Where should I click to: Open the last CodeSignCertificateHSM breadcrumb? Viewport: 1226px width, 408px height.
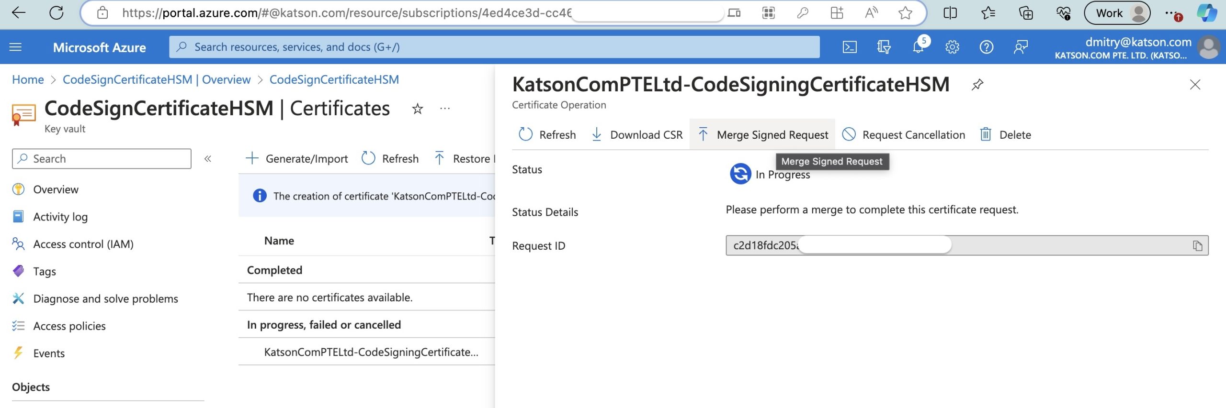334,79
